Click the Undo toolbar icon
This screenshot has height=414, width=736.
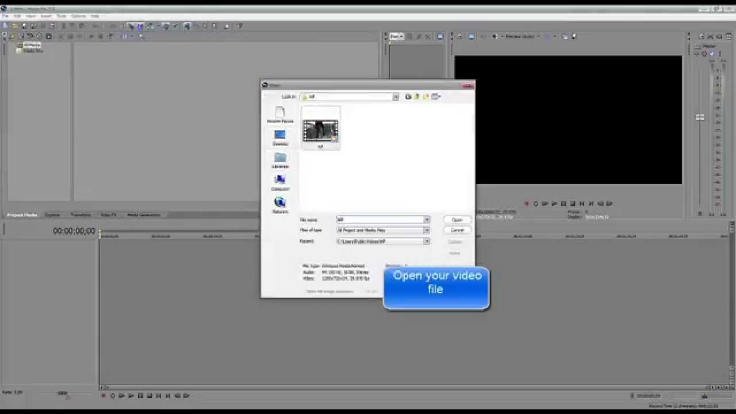coord(96,26)
